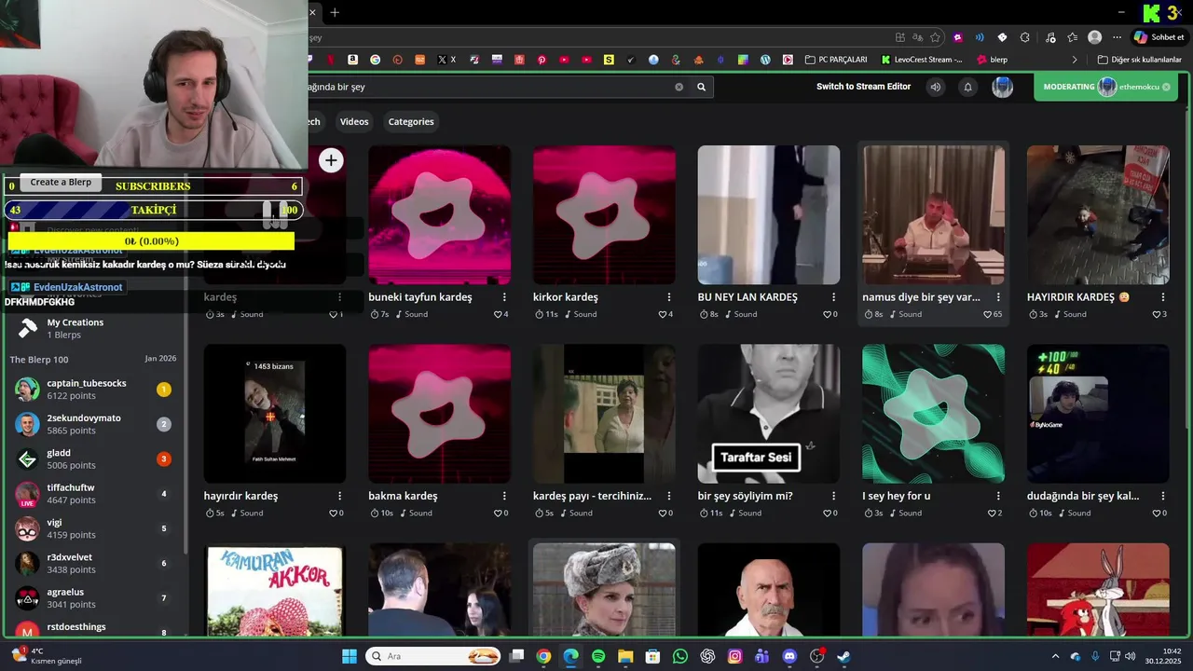Click Switch to Stream Editor
Image resolution: width=1193 pixels, height=671 pixels.
point(863,87)
